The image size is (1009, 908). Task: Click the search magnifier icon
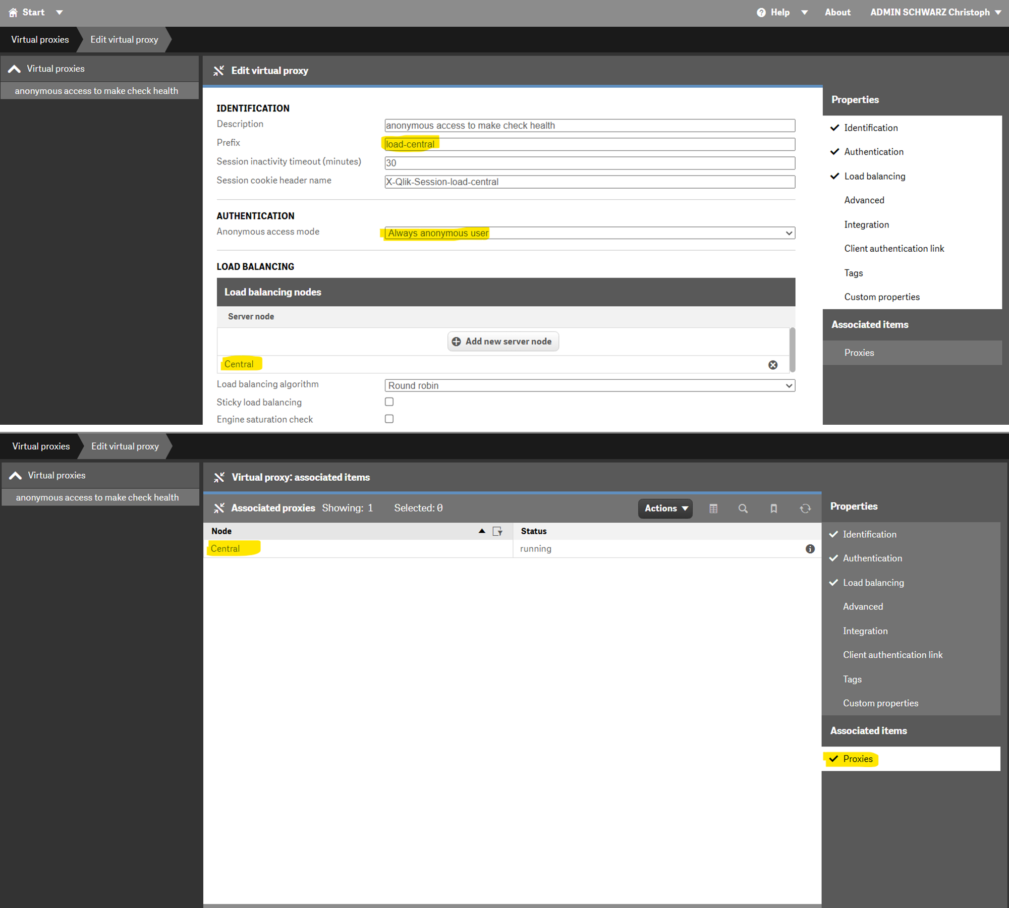(x=743, y=508)
